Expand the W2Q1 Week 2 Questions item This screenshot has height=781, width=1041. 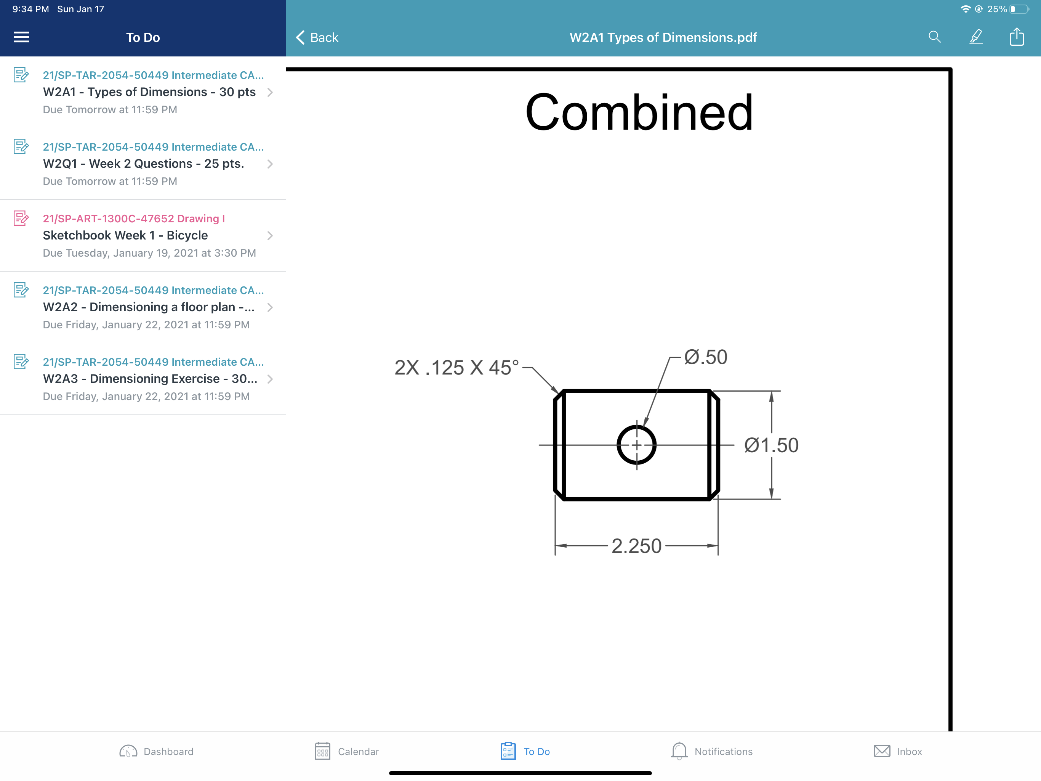click(x=270, y=164)
